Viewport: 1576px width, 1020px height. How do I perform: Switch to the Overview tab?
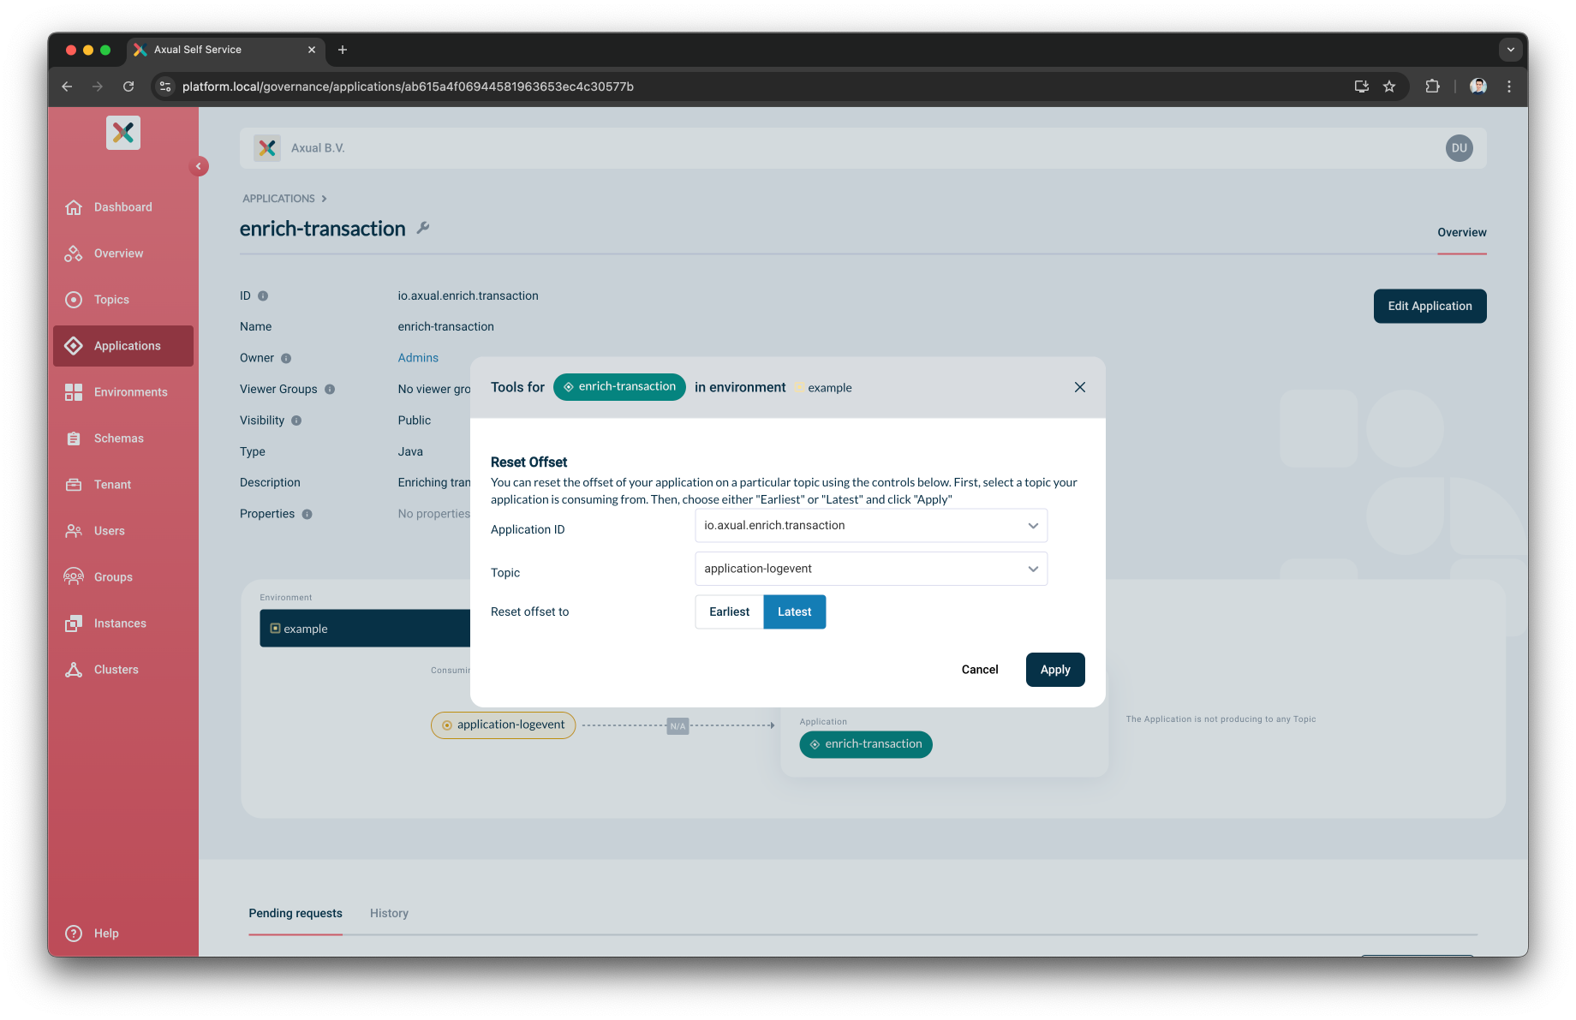coord(1461,233)
